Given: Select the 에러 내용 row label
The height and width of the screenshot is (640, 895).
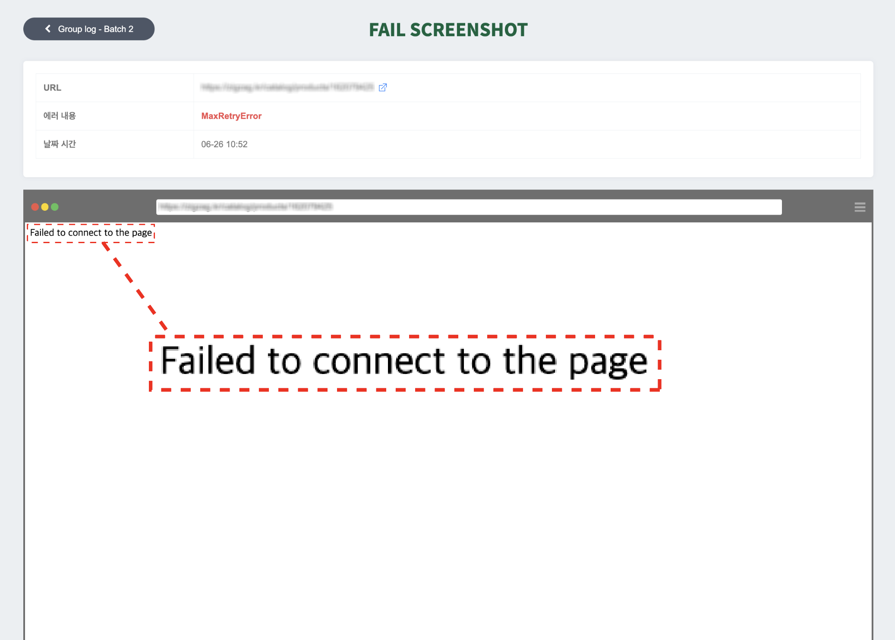Looking at the screenshot, I should pyautogui.click(x=60, y=116).
